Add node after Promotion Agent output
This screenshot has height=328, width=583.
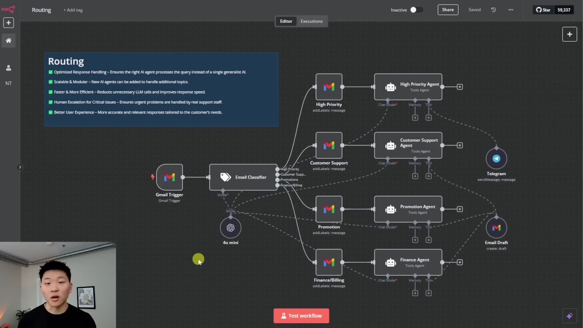click(x=460, y=209)
